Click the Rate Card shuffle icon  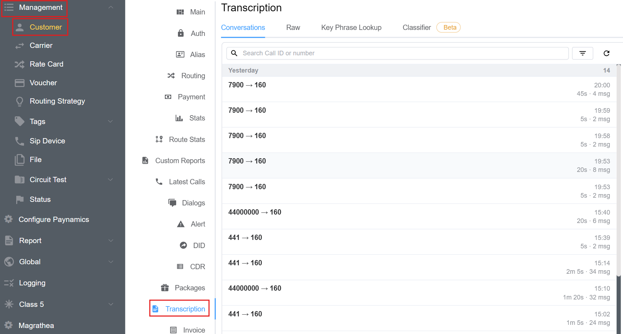[20, 64]
